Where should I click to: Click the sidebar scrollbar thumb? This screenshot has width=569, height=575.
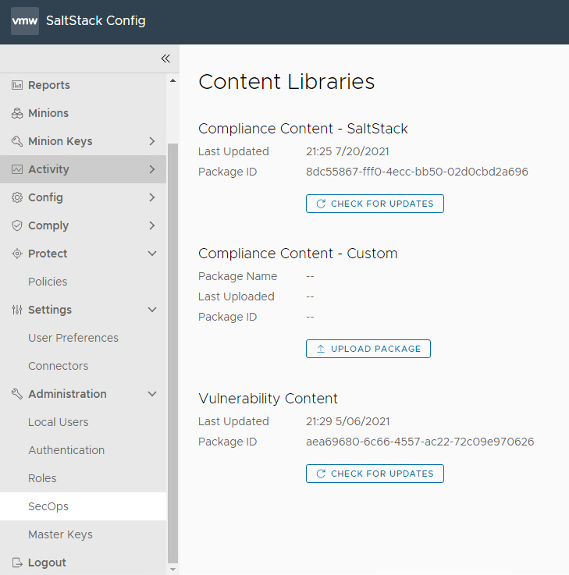[x=172, y=353]
